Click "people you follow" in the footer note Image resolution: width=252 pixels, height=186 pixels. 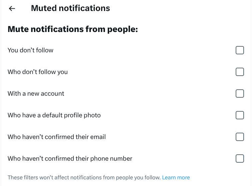[138, 178]
